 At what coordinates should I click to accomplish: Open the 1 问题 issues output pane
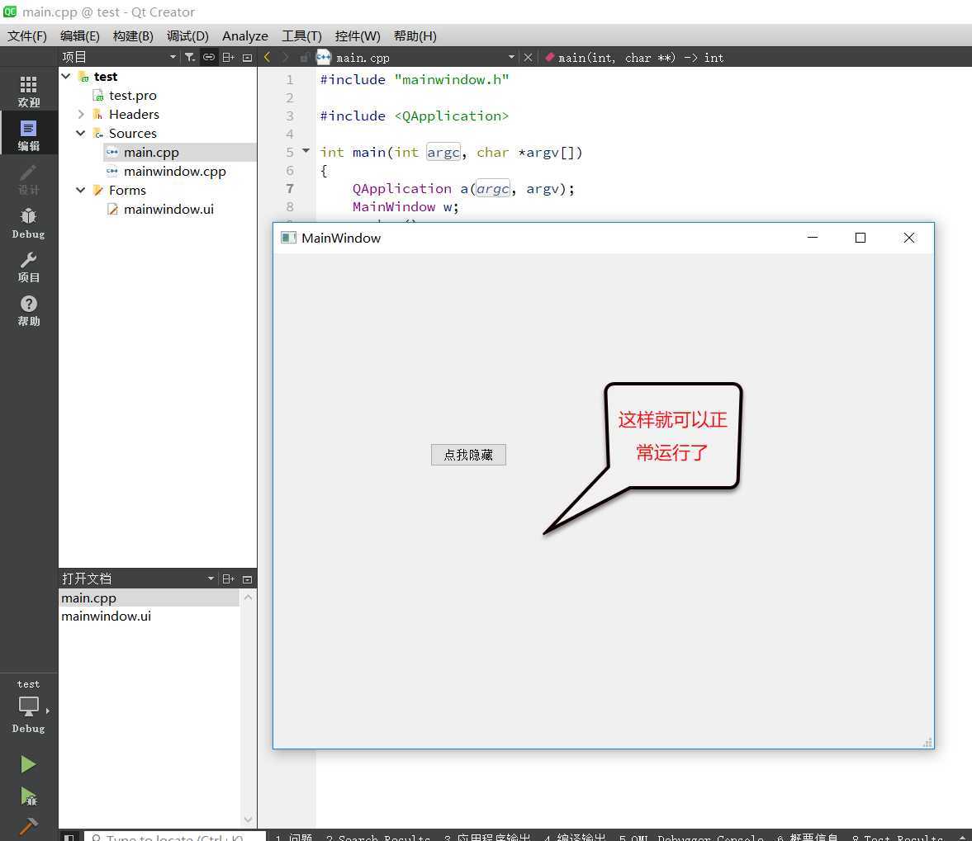pos(295,837)
